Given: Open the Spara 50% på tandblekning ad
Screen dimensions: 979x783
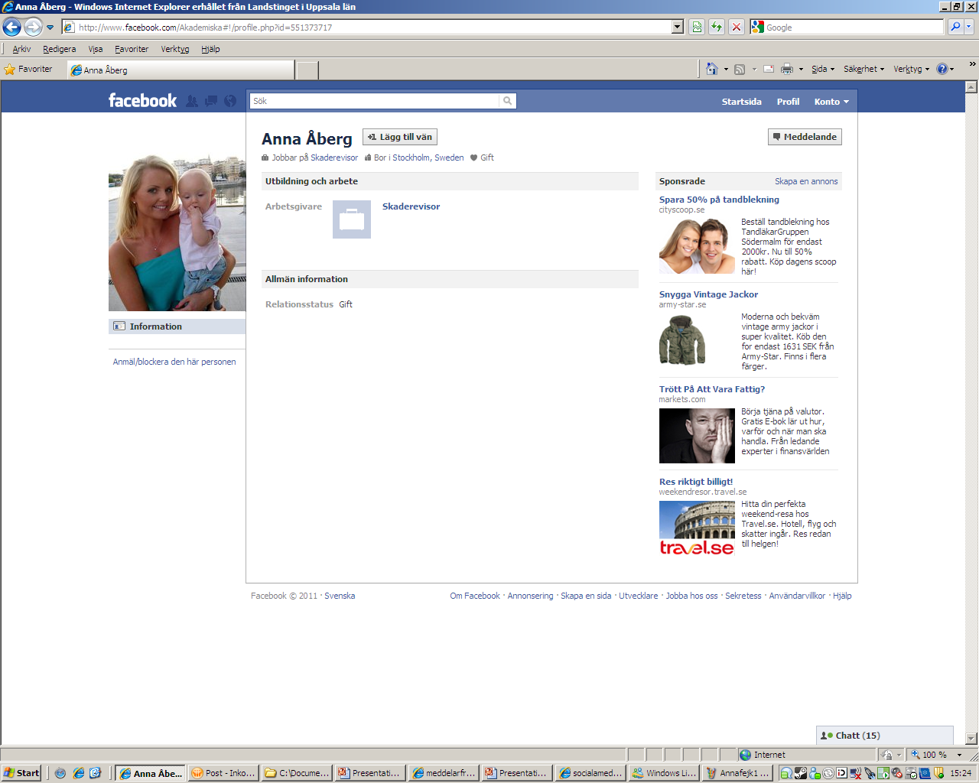Looking at the screenshot, I should (x=719, y=200).
